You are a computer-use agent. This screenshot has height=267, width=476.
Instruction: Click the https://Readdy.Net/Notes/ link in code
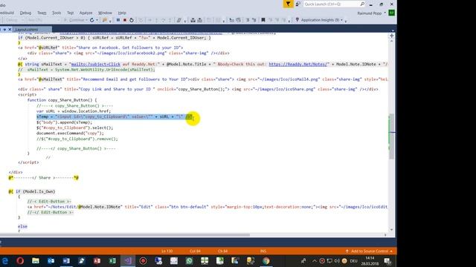coord(298,65)
